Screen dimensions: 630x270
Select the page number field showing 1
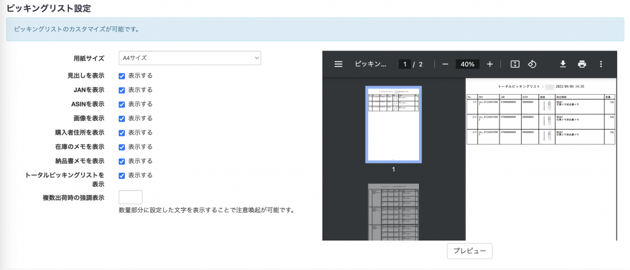pos(405,65)
